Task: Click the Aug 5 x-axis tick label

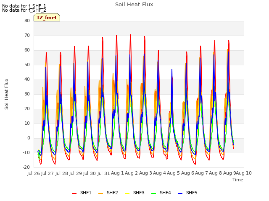Action: click(173, 173)
